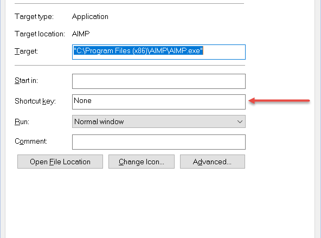Focus the Start in text box
Image resolution: width=321 pixels, height=238 pixels.
pos(159,81)
